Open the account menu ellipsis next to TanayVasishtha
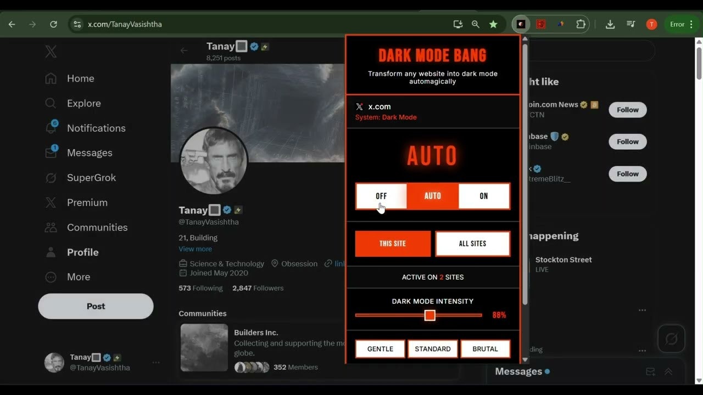The image size is (703, 395). tap(156, 362)
